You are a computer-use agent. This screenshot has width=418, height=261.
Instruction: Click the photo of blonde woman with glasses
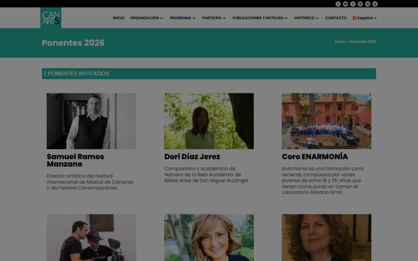(x=209, y=238)
